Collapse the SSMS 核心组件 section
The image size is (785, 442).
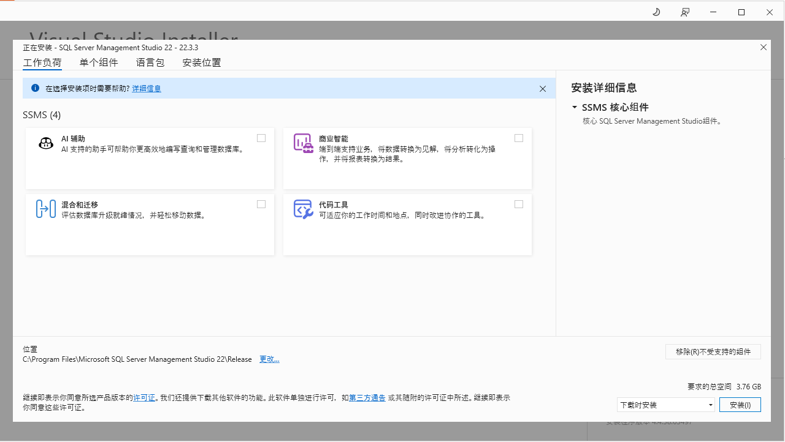pyautogui.click(x=575, y=107)
